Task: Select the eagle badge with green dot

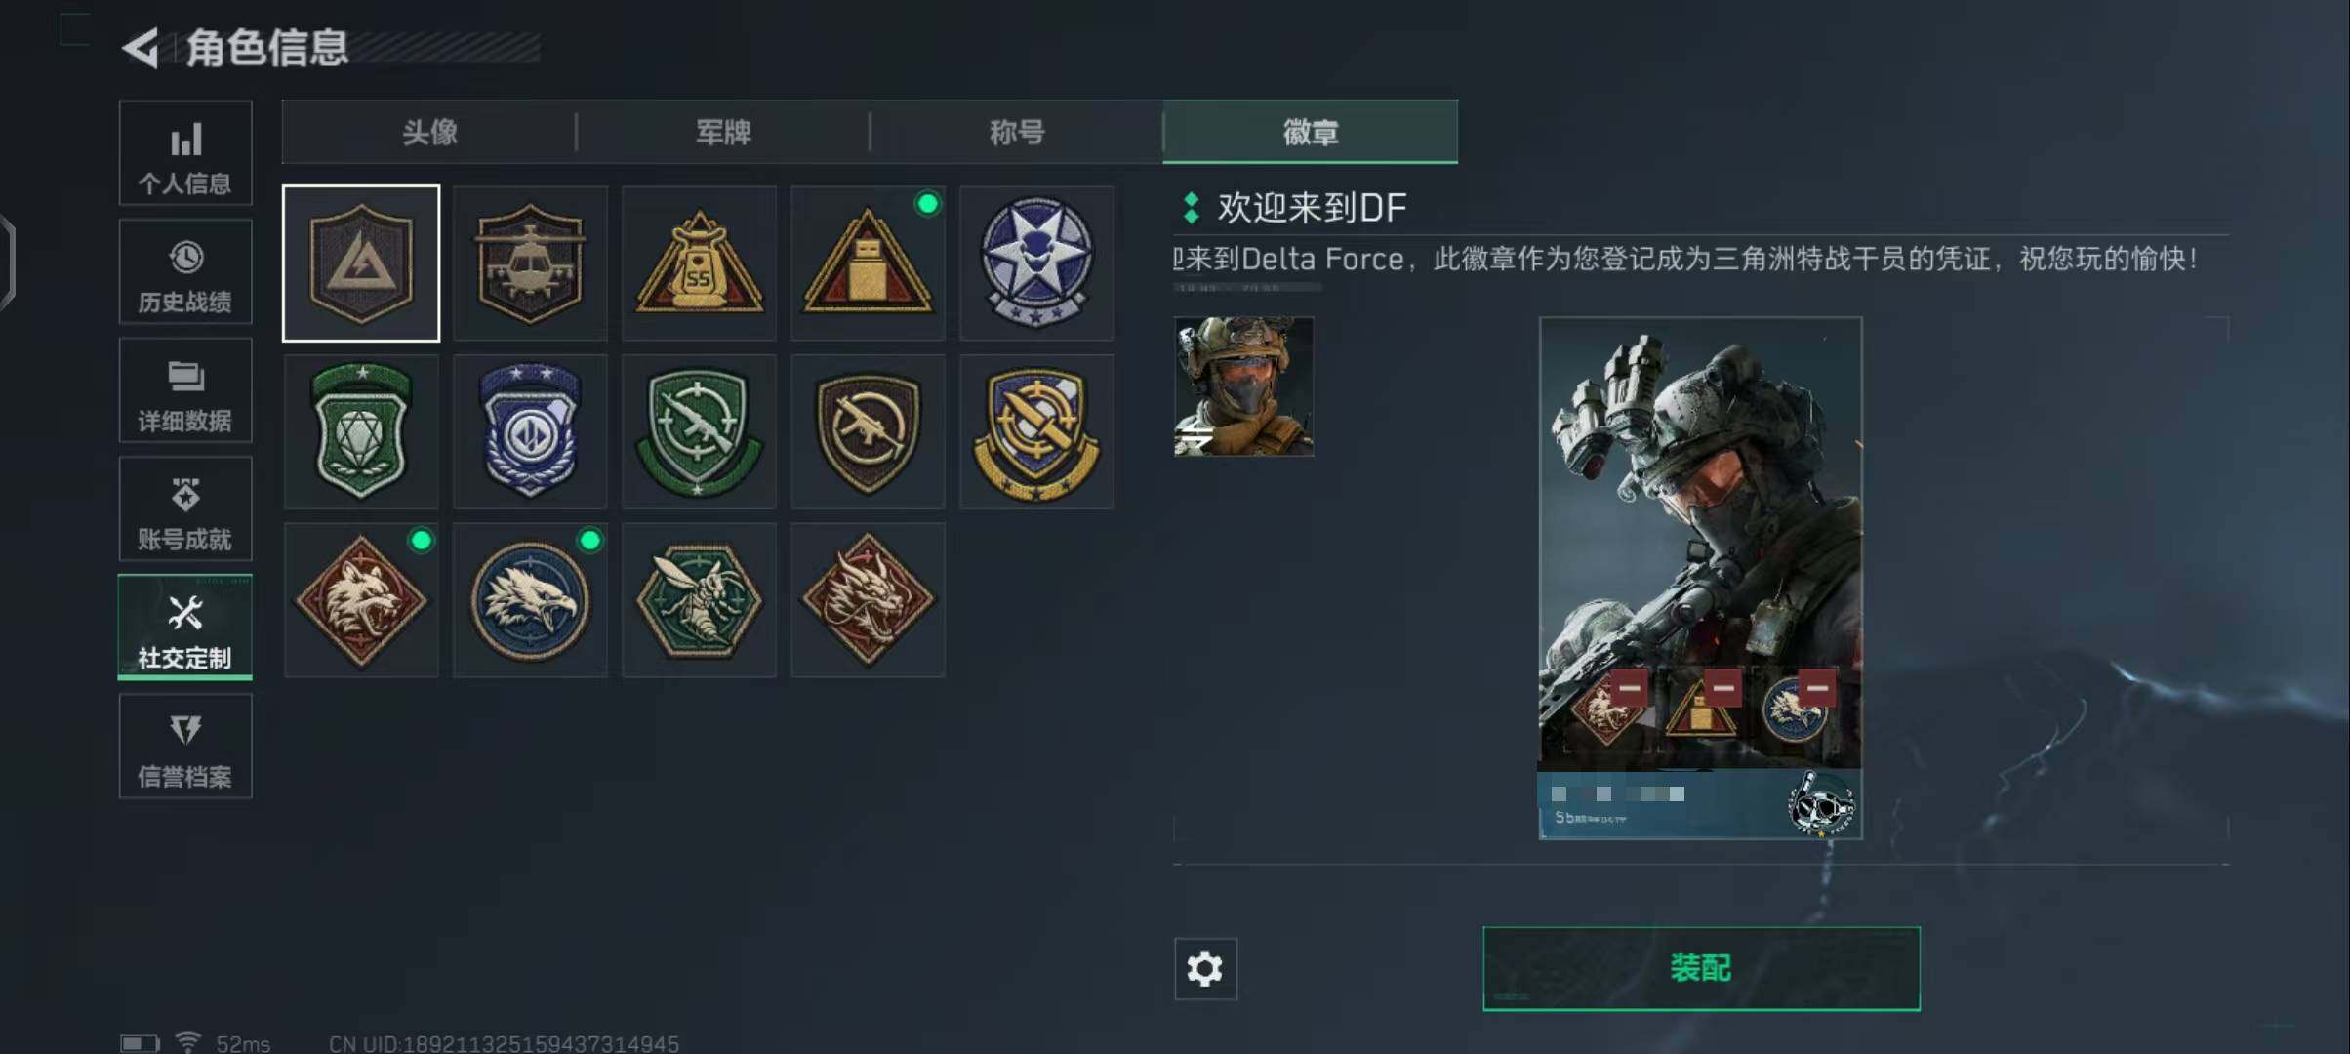Action: click(x=530, y=600)
